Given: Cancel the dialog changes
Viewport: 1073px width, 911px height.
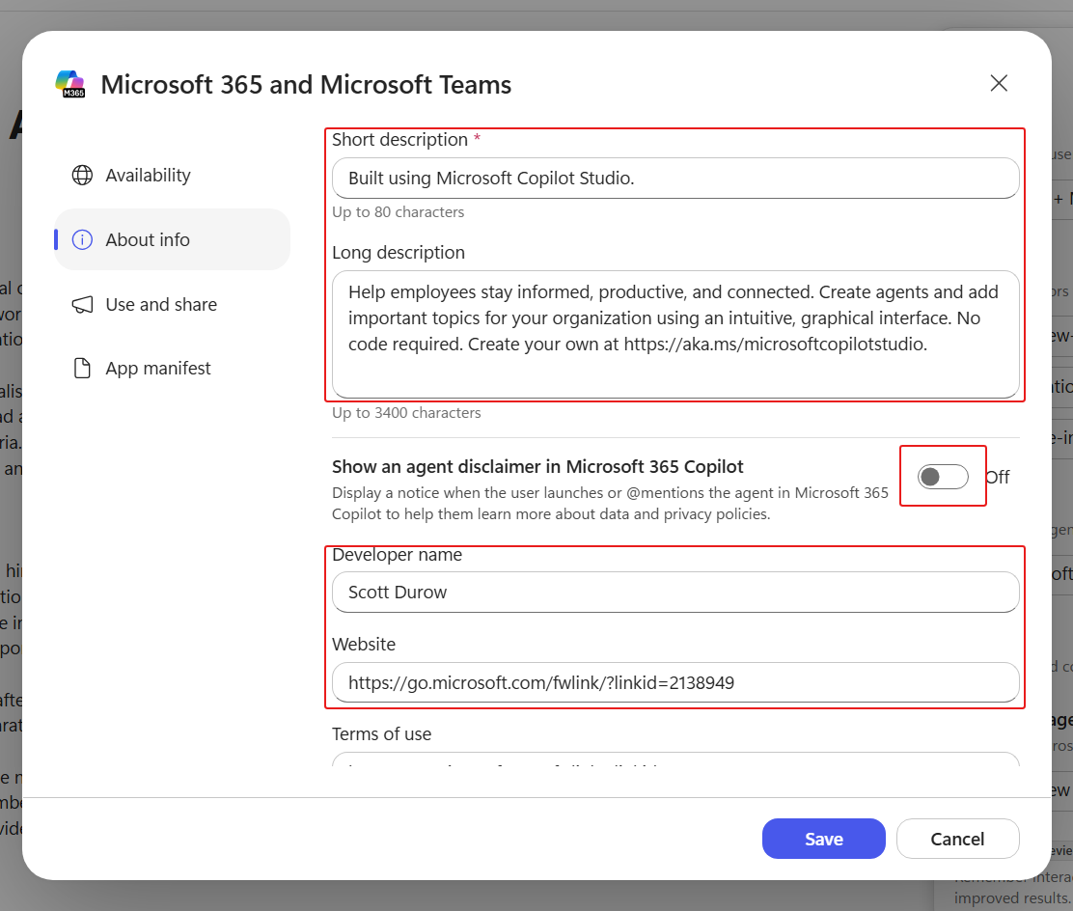Looking at the screenshot, I should coord(957,839).
